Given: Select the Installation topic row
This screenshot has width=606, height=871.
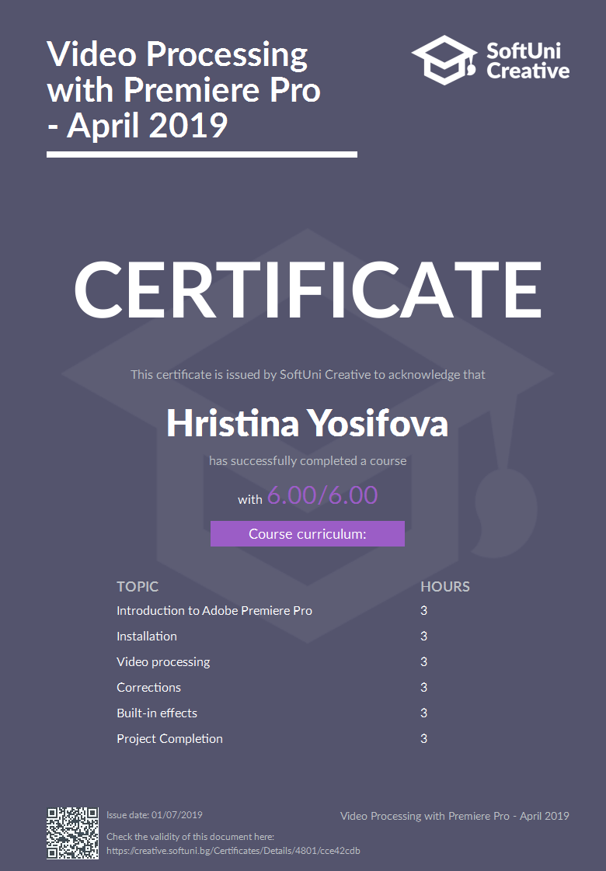Looking at the screenshot, I should coord(147,637).
